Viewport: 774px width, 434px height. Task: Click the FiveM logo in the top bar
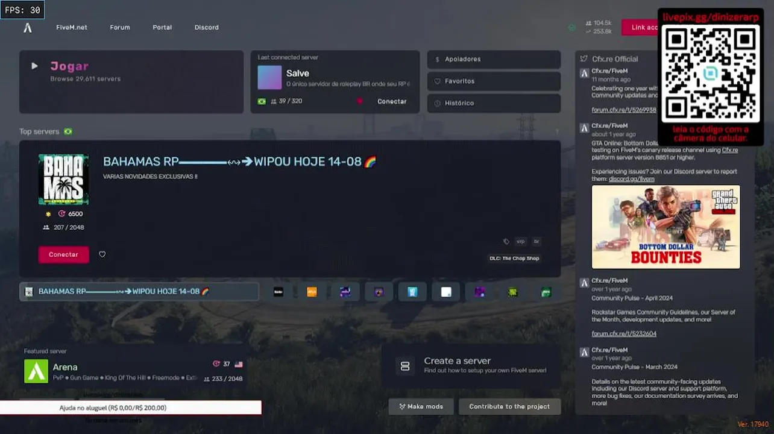28,28
